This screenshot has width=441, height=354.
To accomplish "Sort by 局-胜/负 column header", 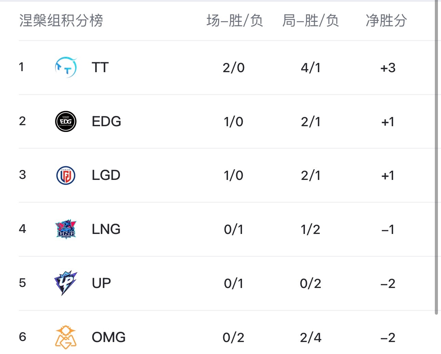I will pyautogui.click(x=310, y=21).
